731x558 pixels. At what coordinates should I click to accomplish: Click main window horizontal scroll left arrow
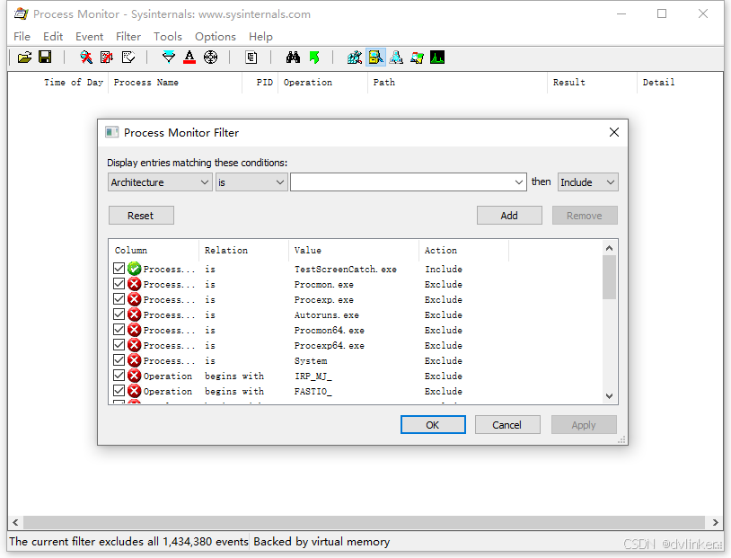click(x=15, y=522)
